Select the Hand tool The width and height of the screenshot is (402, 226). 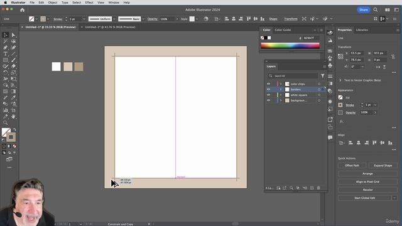point(13,117)
